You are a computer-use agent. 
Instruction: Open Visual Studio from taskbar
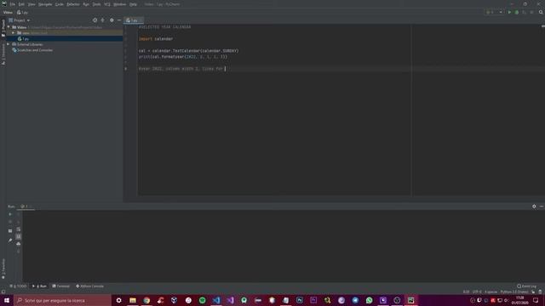[x=230, y=300]
